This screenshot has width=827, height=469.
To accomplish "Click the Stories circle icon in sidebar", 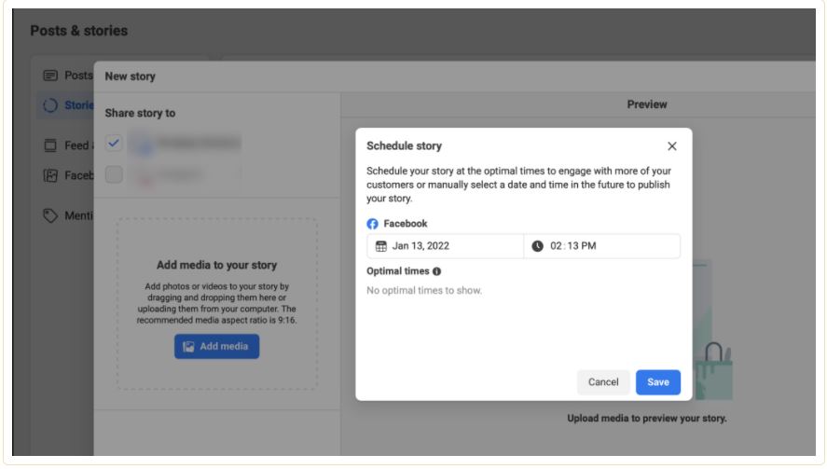I will point(50,105).
